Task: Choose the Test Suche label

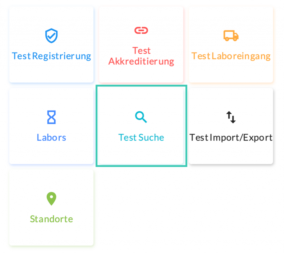Action: click(x=141, y=138)
